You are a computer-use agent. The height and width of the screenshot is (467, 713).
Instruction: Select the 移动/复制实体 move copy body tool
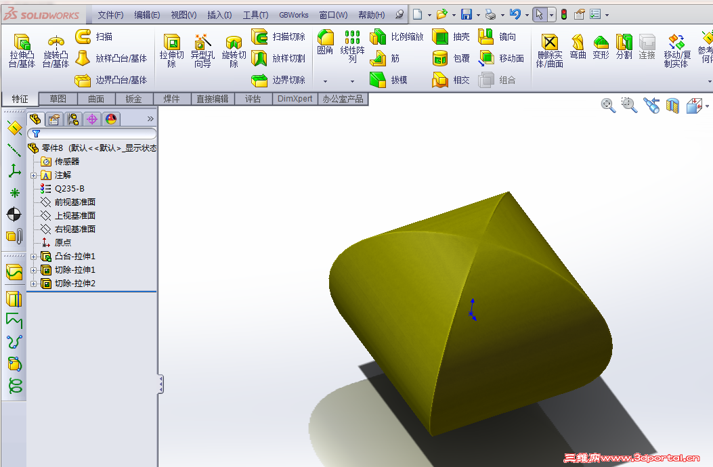[676, 51]
